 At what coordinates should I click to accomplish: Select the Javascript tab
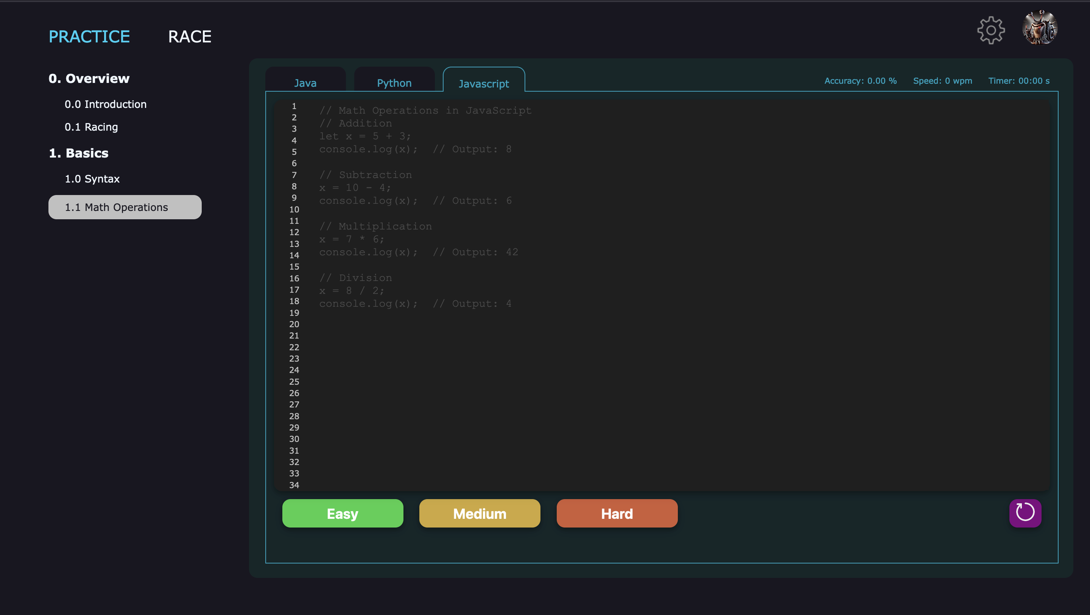[x=484, y=83]
